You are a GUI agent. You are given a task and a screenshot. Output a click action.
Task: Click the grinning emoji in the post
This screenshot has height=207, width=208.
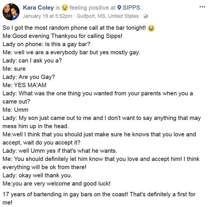(x=151, y=29)
